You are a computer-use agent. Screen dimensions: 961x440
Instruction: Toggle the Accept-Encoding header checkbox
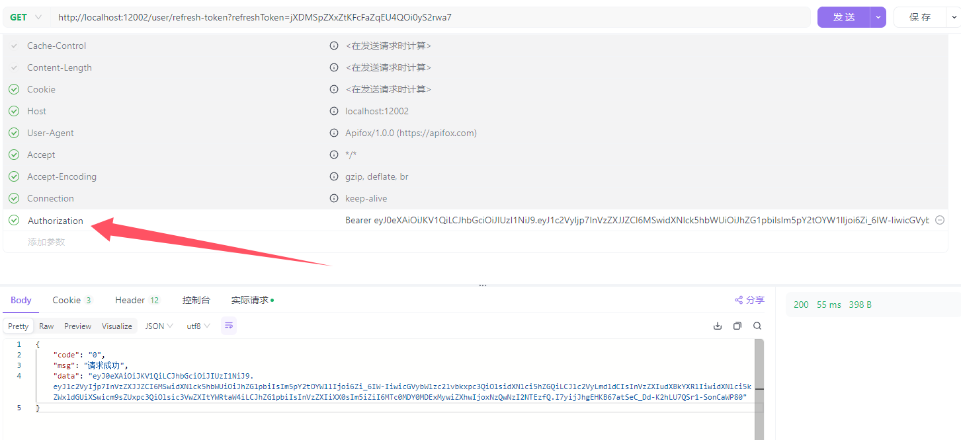coord(14,176)
